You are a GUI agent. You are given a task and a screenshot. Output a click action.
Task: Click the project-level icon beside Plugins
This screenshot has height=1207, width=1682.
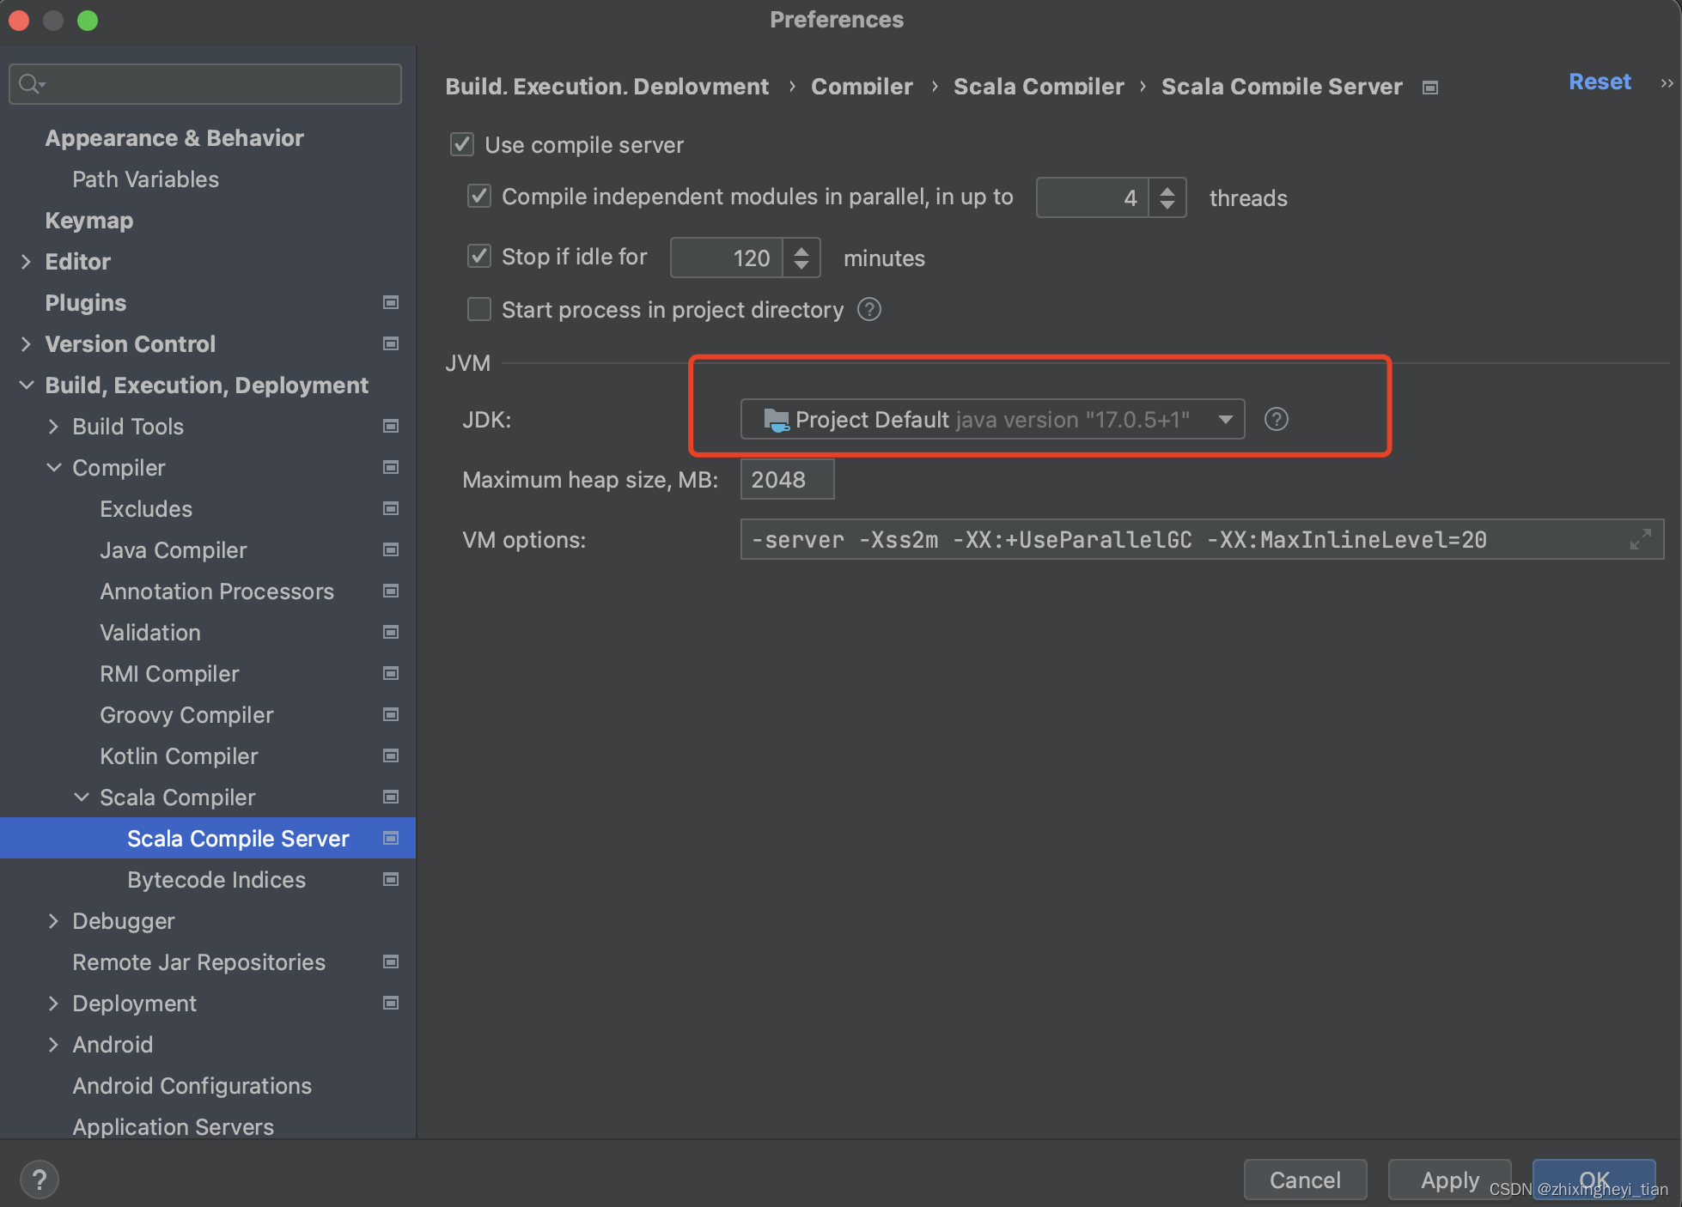click(391, 302)
